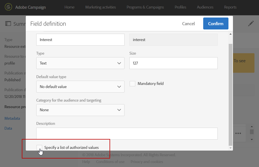The height and width of the screenshot is (167, 259).
Task: Go to Marketing activities menu
Action: (100, 7)
